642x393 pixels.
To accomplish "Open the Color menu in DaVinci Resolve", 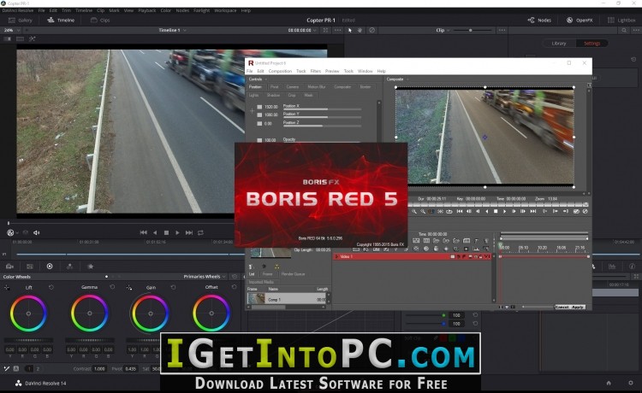I will click(166, 10).
